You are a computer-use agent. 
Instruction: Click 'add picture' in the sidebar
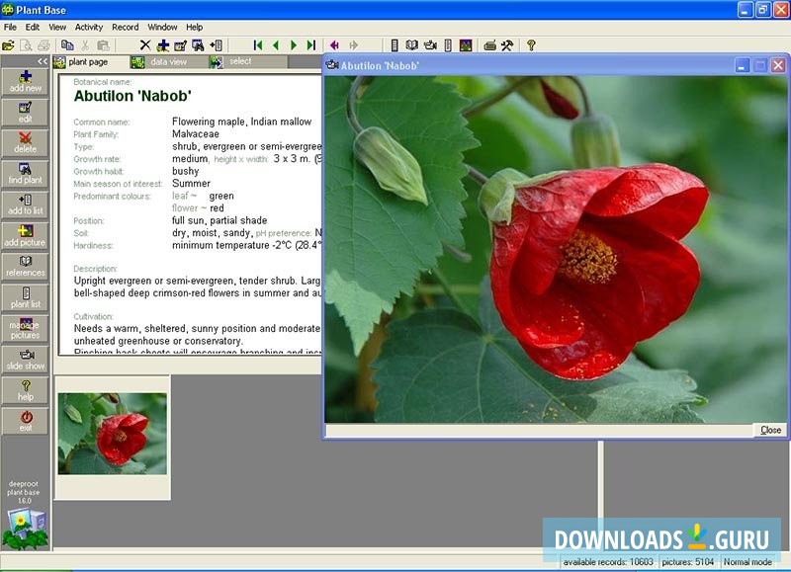26,235
